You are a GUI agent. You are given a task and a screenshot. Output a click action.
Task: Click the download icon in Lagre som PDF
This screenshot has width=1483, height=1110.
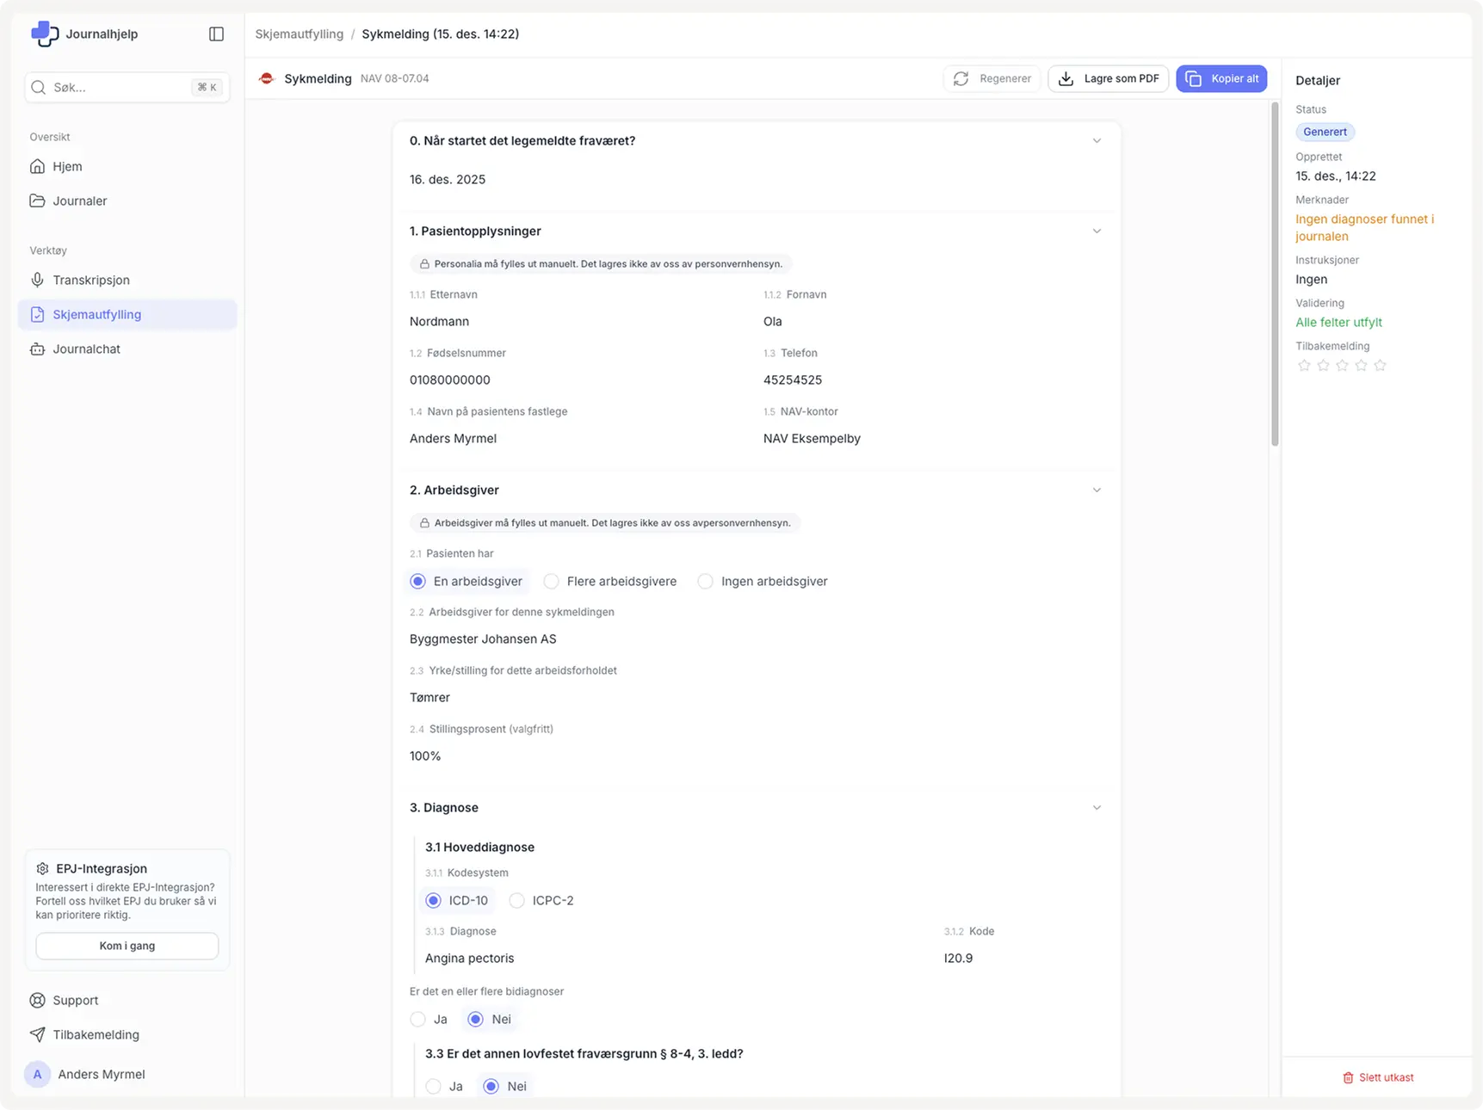pos(1066,78)
